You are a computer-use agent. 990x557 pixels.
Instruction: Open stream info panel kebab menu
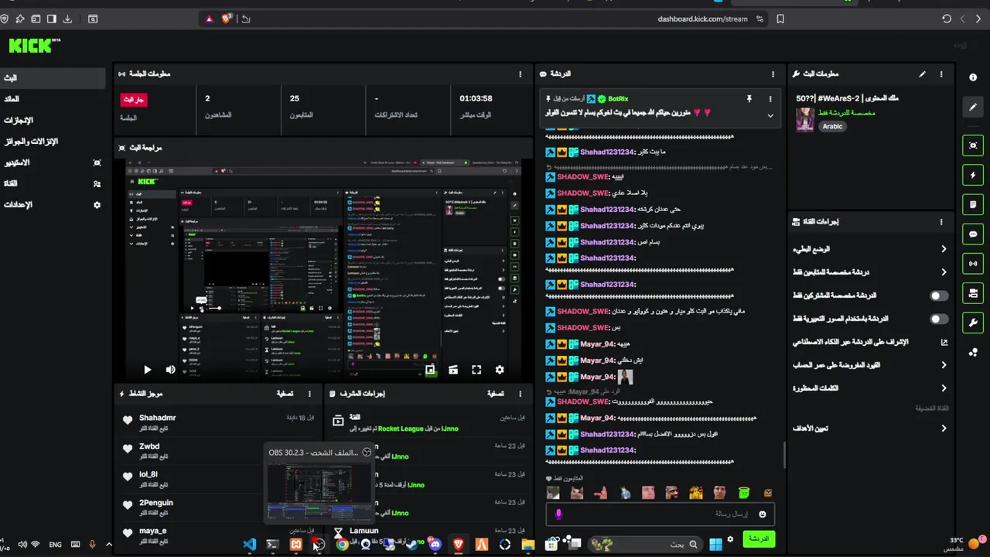pyautogui.click(x=941, y=74)
